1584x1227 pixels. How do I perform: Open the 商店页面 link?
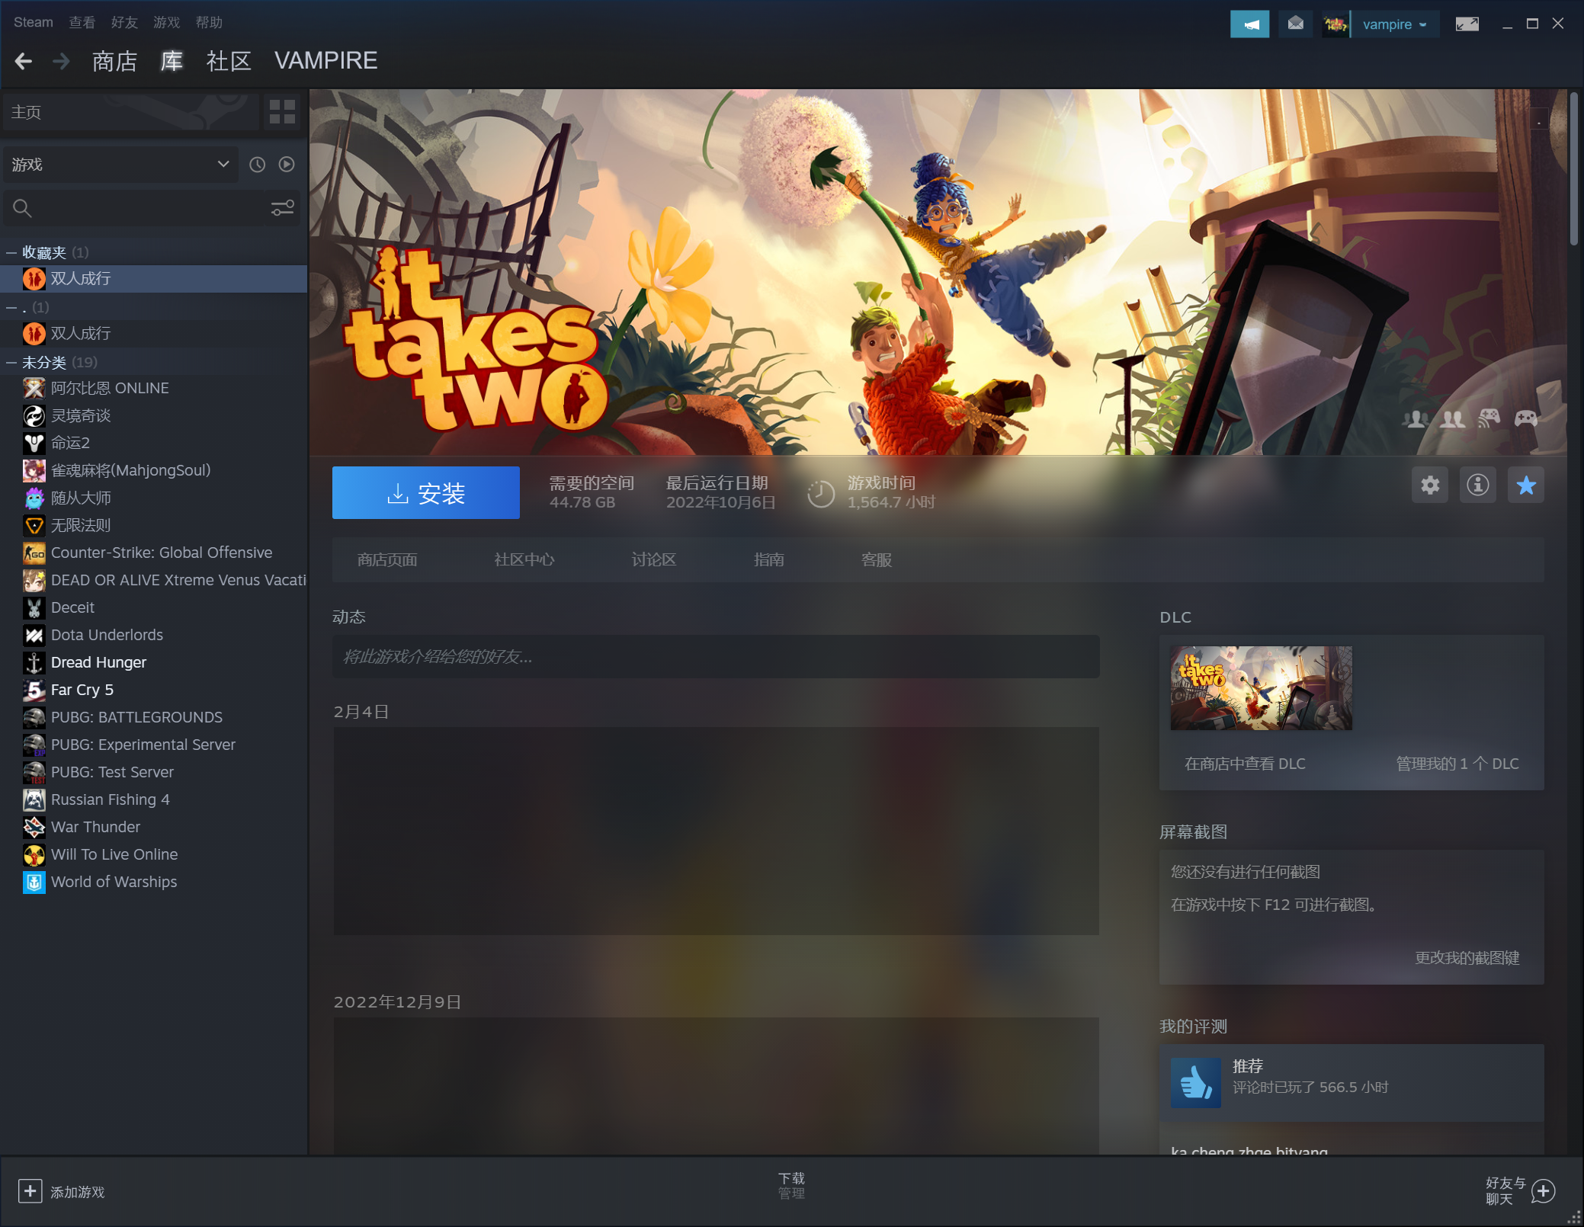[387, 559]
